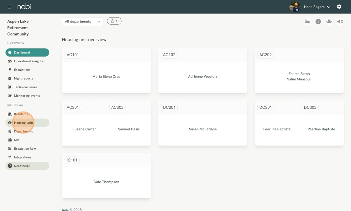Image resolution: width=351 pixels, height=211 pixels.
Task: Toggle the resident count filter pill
Action: click(114, 21)
